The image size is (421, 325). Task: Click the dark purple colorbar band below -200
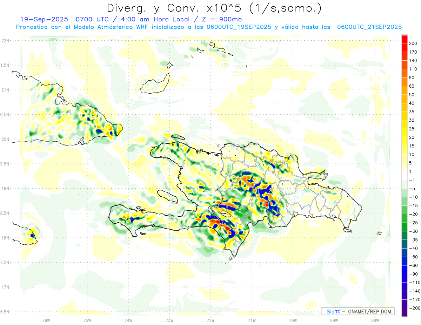tap(405, 312)
